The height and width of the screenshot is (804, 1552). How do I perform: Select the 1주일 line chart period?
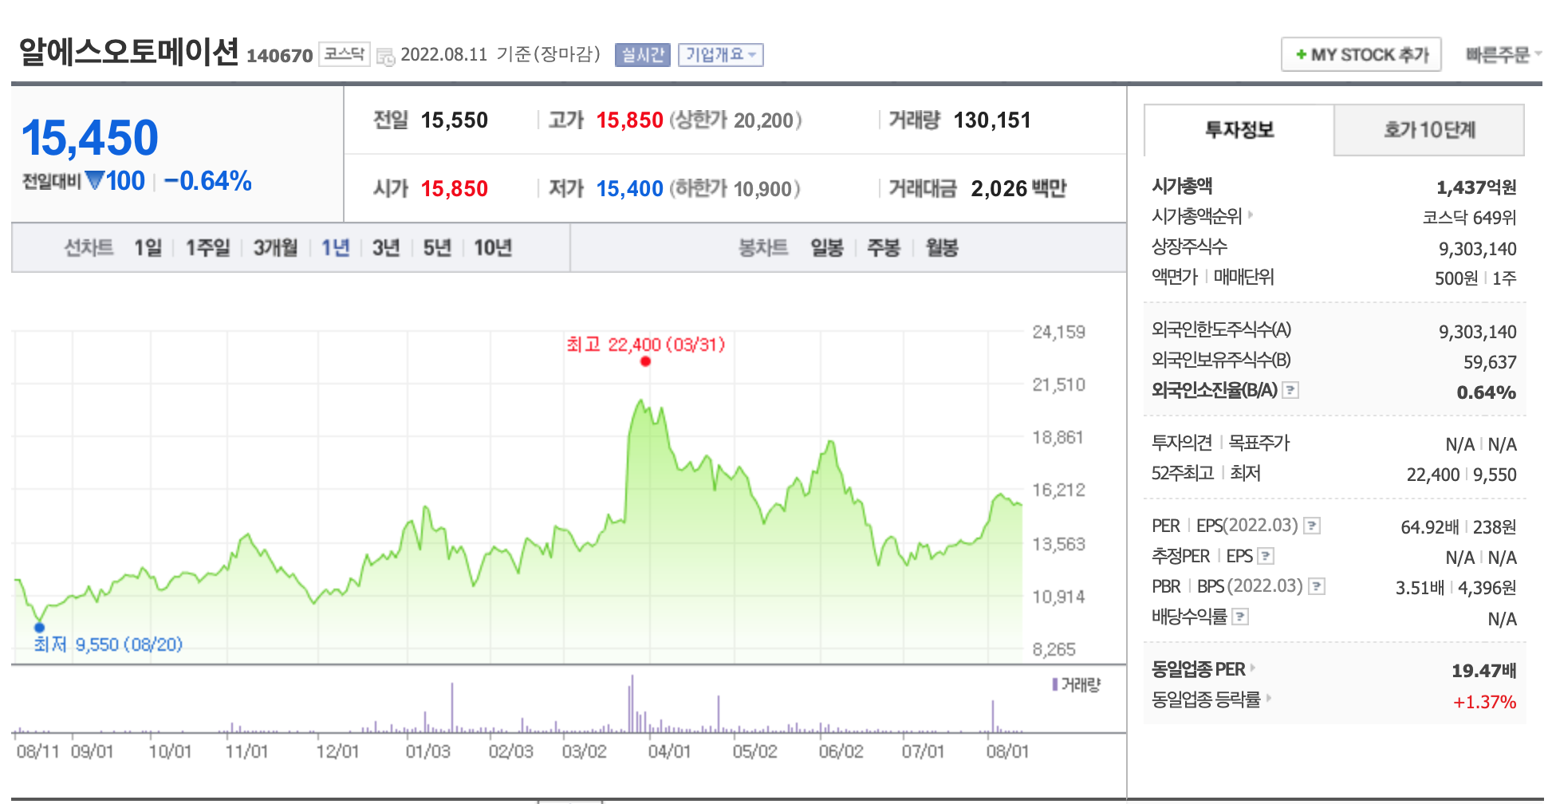[207, 247]
